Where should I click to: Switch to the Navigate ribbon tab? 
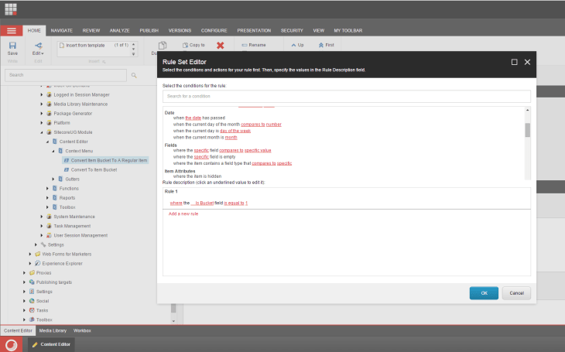tap(61, 30)
